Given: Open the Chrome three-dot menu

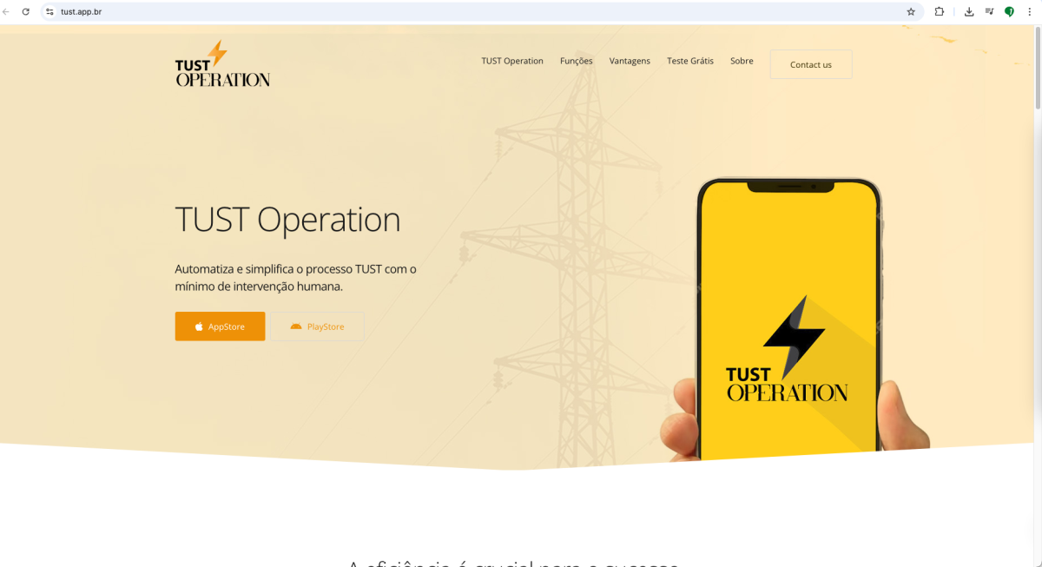Looking at the screenshot, I should [1029, 12].
